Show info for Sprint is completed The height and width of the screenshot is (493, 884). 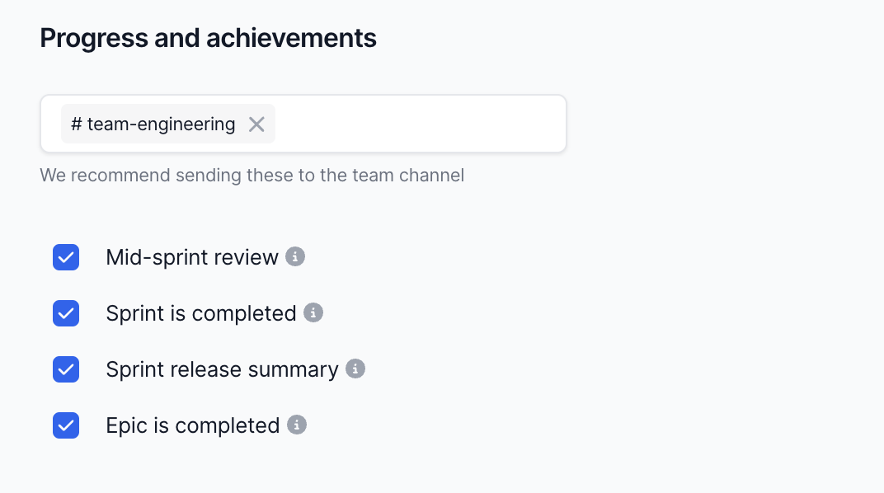313,313
